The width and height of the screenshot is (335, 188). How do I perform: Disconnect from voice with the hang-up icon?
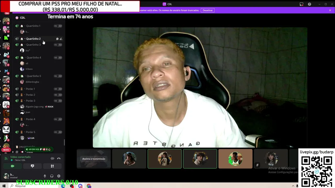point(59,158)
